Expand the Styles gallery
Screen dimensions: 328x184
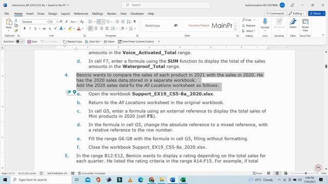pyautogui.click(x=235, y=30)
